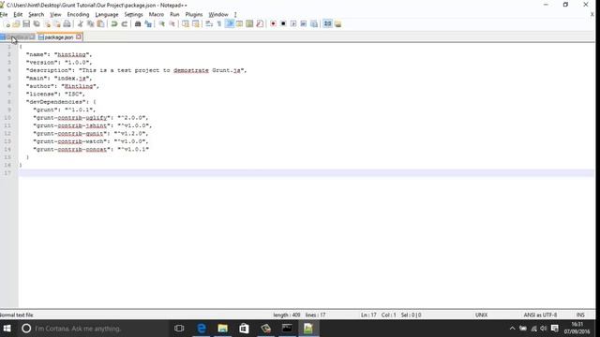Screen dimensions: 600x337
Task: Toggle the Word Wrap toolbar icon
Action: click(209, 24)
